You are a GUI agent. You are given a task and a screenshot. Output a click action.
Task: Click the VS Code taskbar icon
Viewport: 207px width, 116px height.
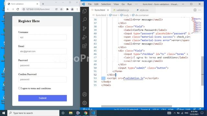(93, 113)
